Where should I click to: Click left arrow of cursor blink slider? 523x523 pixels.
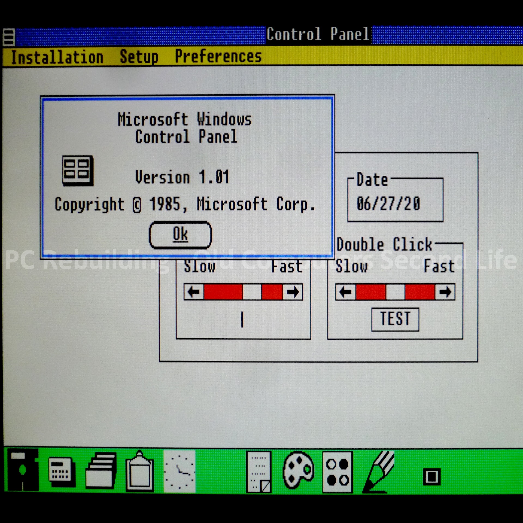tap(194, 292)
